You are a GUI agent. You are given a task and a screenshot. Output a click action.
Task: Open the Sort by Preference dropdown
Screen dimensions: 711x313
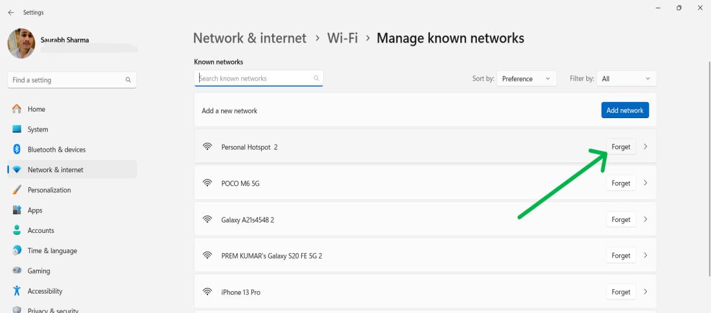click(x=527, y=79)
